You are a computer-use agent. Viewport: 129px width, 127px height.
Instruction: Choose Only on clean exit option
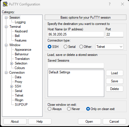tap(88, 109)
